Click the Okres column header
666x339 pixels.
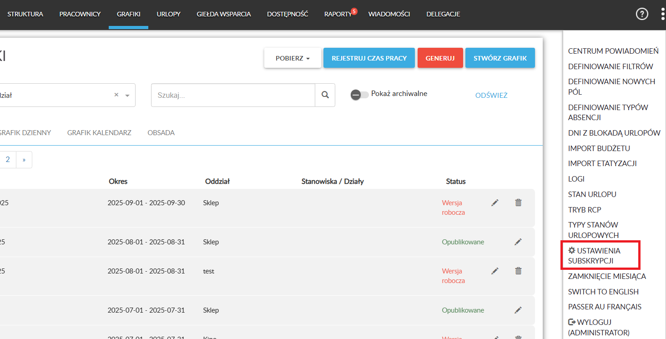click(118, 181)
